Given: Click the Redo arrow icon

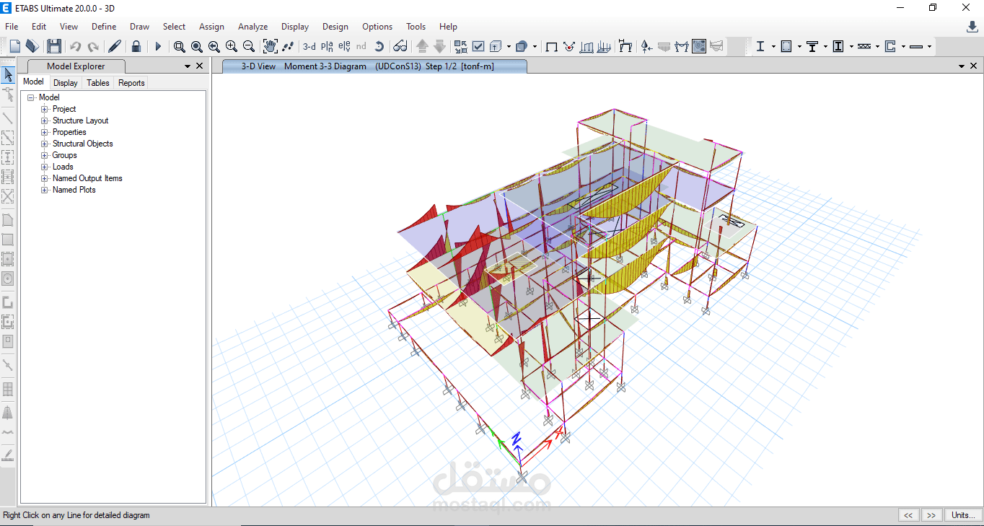Looking at the screenshot, I should (93, 46).
